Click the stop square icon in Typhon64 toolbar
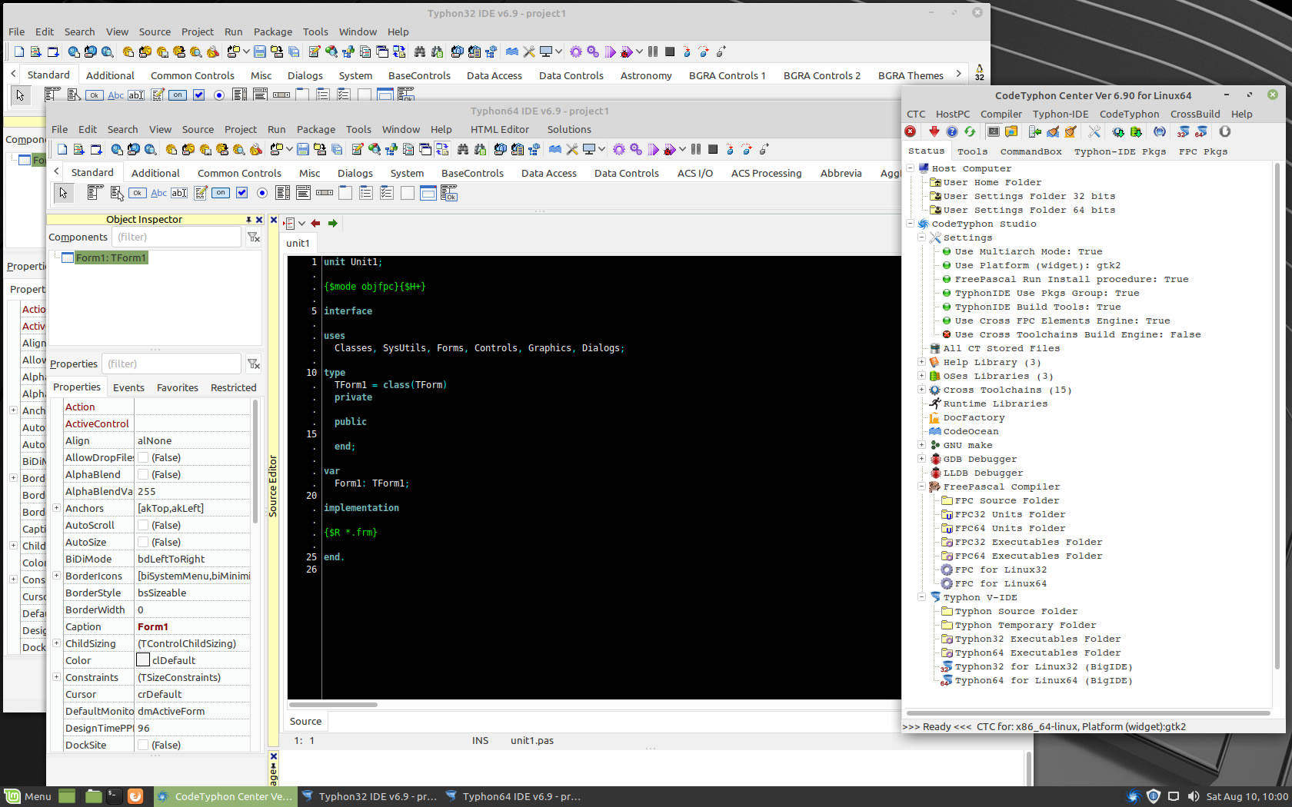Screen dimensions: 1292x807 713,149
